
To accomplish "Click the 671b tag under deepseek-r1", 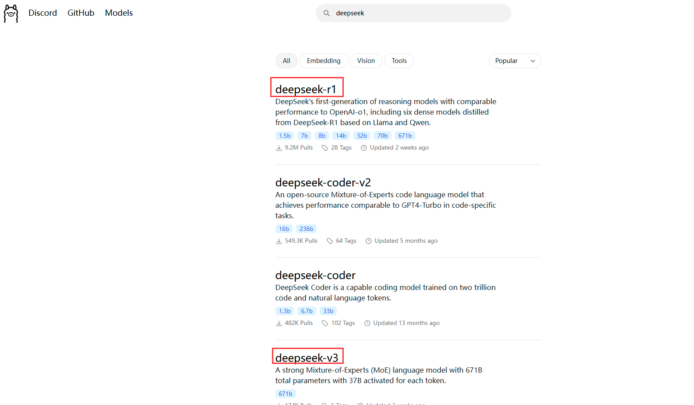I will point(405,136).
